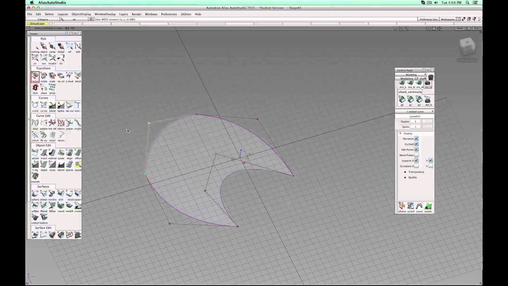Toggle the Isoparm U checkbox
Screen dimensions: 508x286
[x=416, y=160]
